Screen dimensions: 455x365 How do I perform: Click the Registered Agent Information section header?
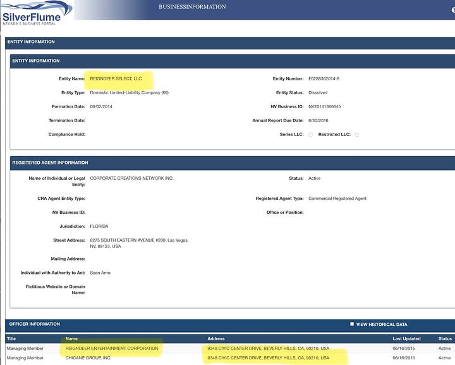click(x=50, y=163)
